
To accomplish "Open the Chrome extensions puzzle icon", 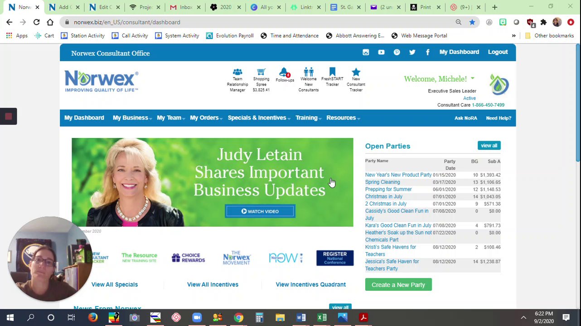I will coord(543,22).
